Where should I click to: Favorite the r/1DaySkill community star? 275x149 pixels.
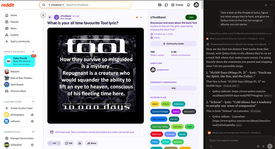tap(32, 145)
